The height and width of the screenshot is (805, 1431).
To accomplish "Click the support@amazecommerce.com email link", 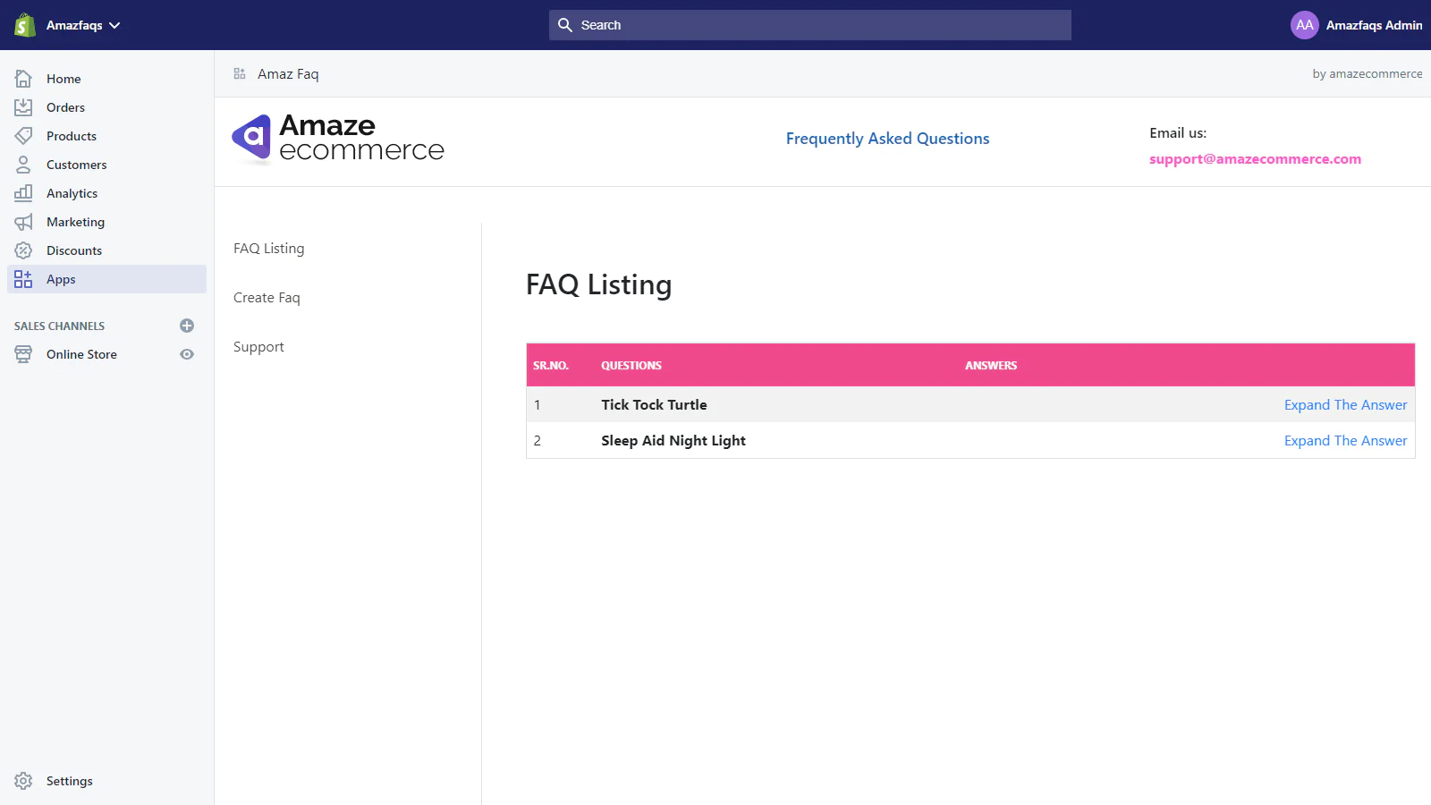I will point(1255,159).
